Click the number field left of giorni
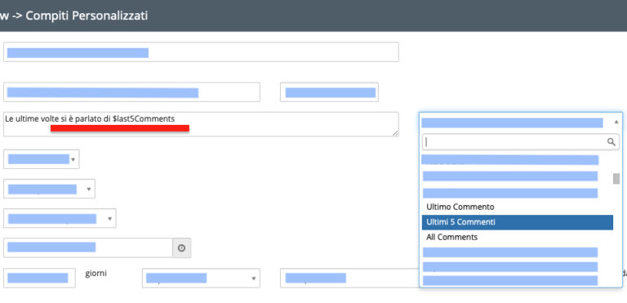This screenshot has width=627, height=303. 39,278
